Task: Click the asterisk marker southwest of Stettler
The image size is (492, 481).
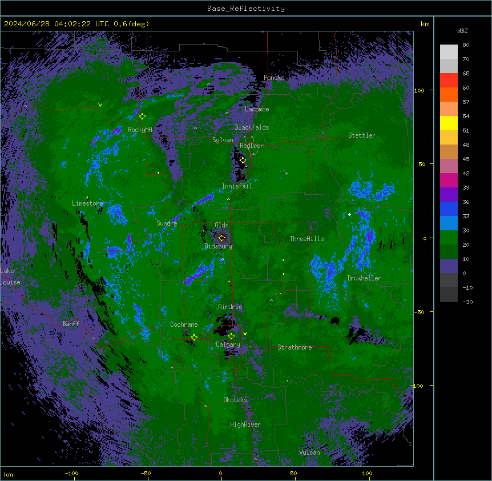Action: (287, 173)
